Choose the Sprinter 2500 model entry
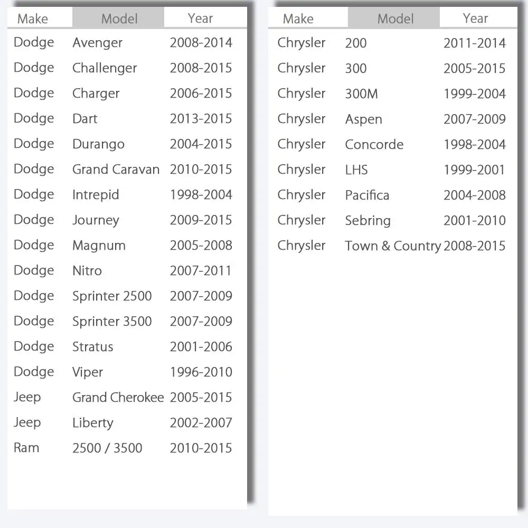The width and height of the screenshot is (528, 528). point(112,296)
